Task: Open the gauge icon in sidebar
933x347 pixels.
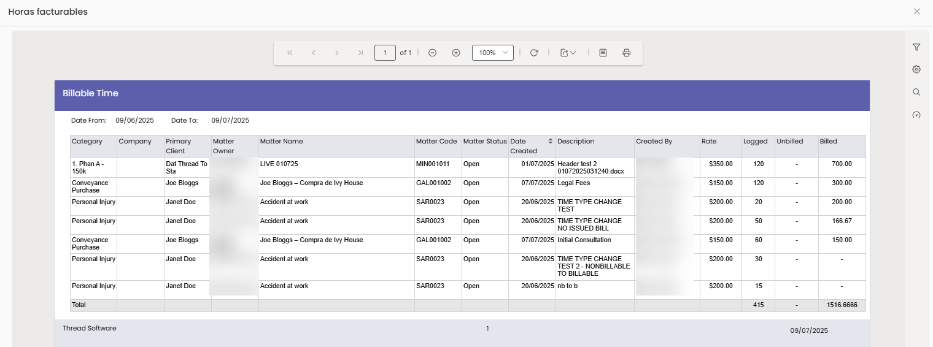Action: (916, 115)
